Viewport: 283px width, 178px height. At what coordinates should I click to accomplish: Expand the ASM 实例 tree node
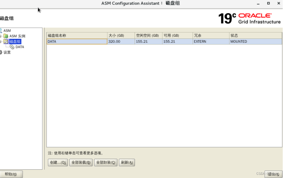pos(1,36)
